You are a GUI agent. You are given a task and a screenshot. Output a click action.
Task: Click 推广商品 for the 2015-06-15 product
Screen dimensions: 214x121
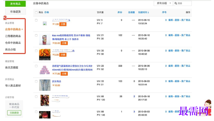point(186,20)
